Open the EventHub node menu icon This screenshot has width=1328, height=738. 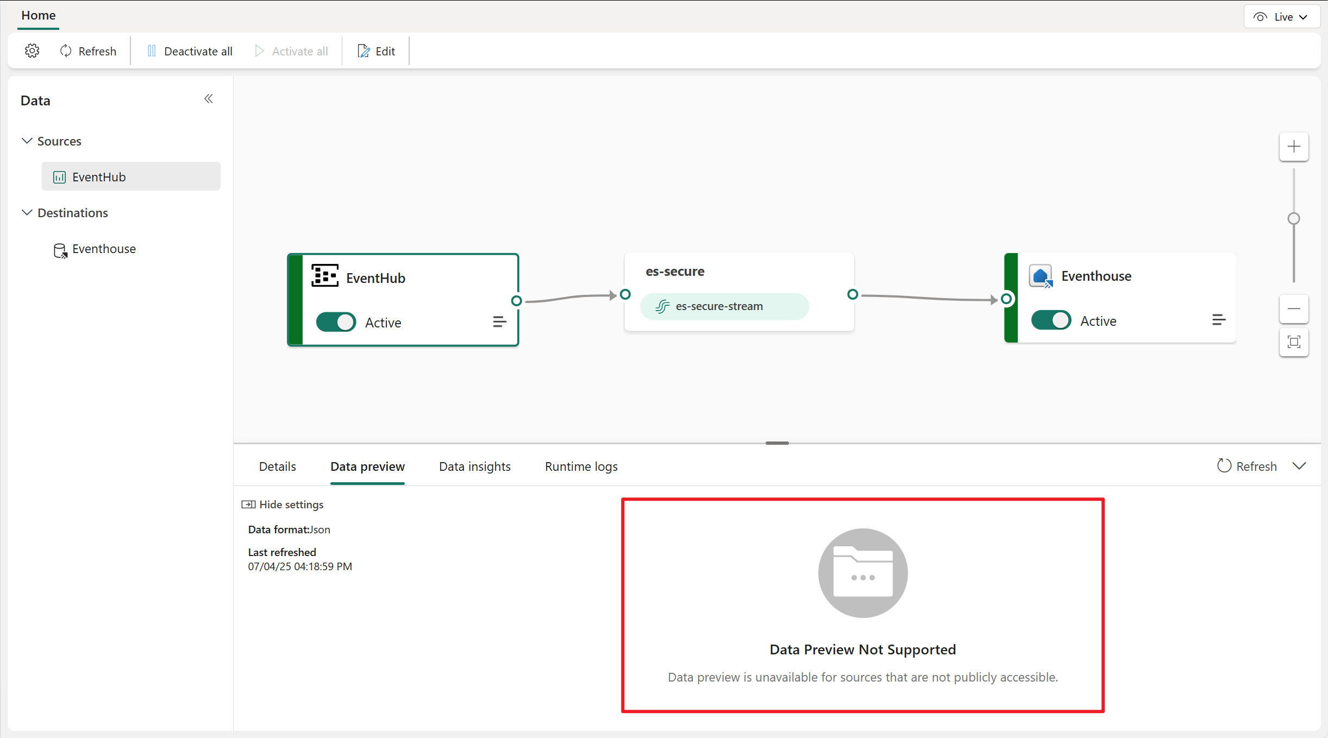(x=499, y=322)
